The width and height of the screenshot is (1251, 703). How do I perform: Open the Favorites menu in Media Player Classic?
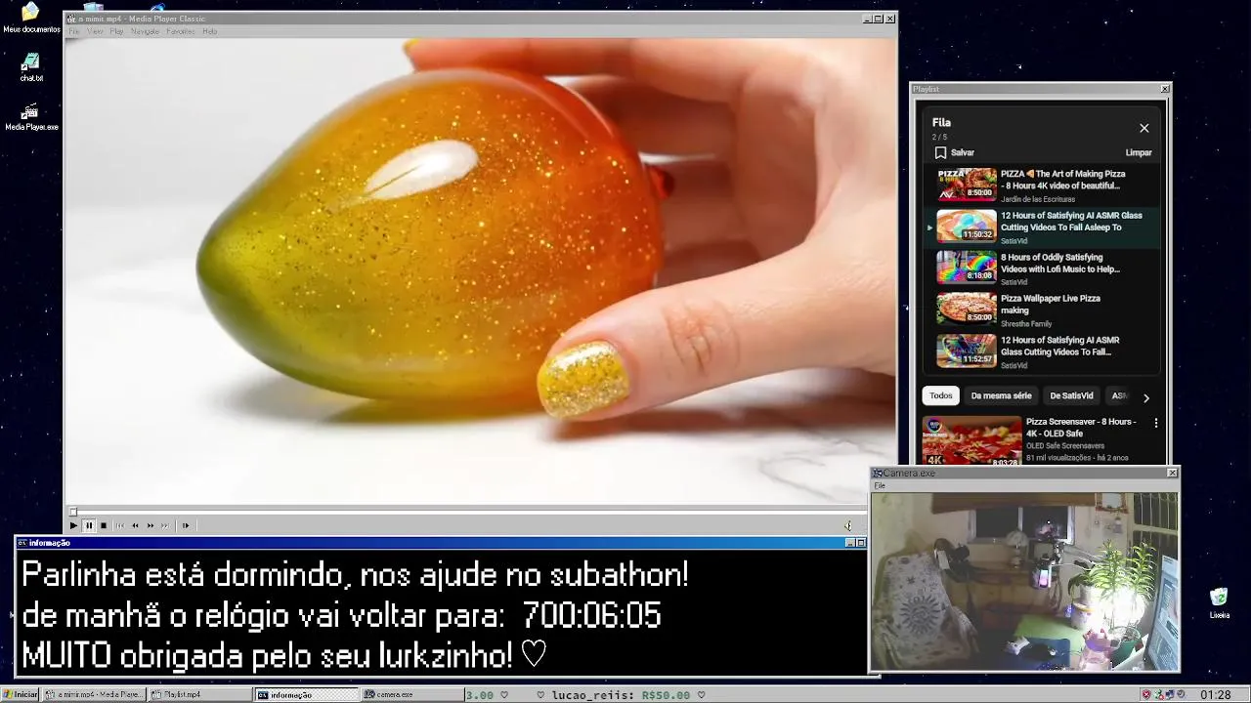point(181,31)
